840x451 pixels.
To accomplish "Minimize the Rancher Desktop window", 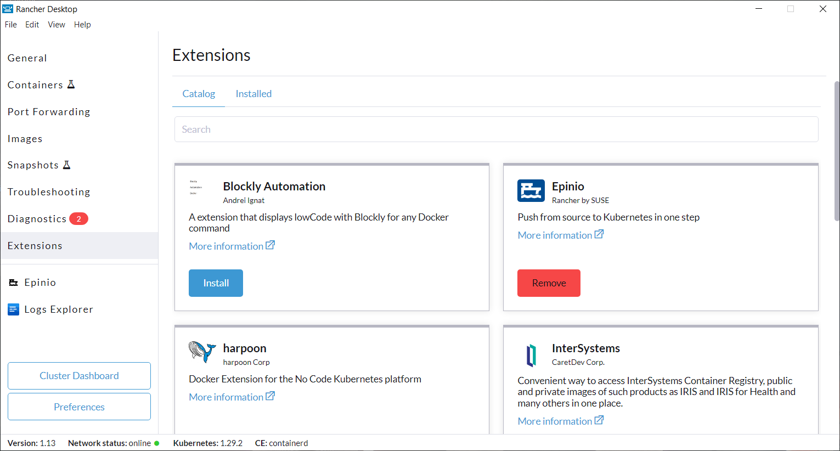I will coord(759,9).
